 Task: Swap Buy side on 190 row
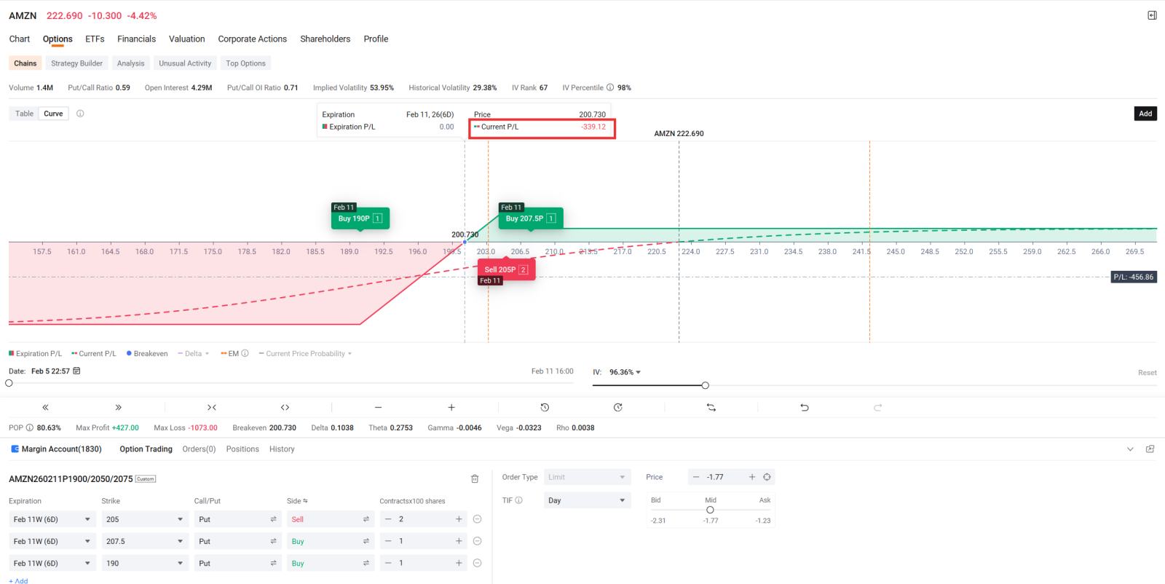(x=366, y=563)
